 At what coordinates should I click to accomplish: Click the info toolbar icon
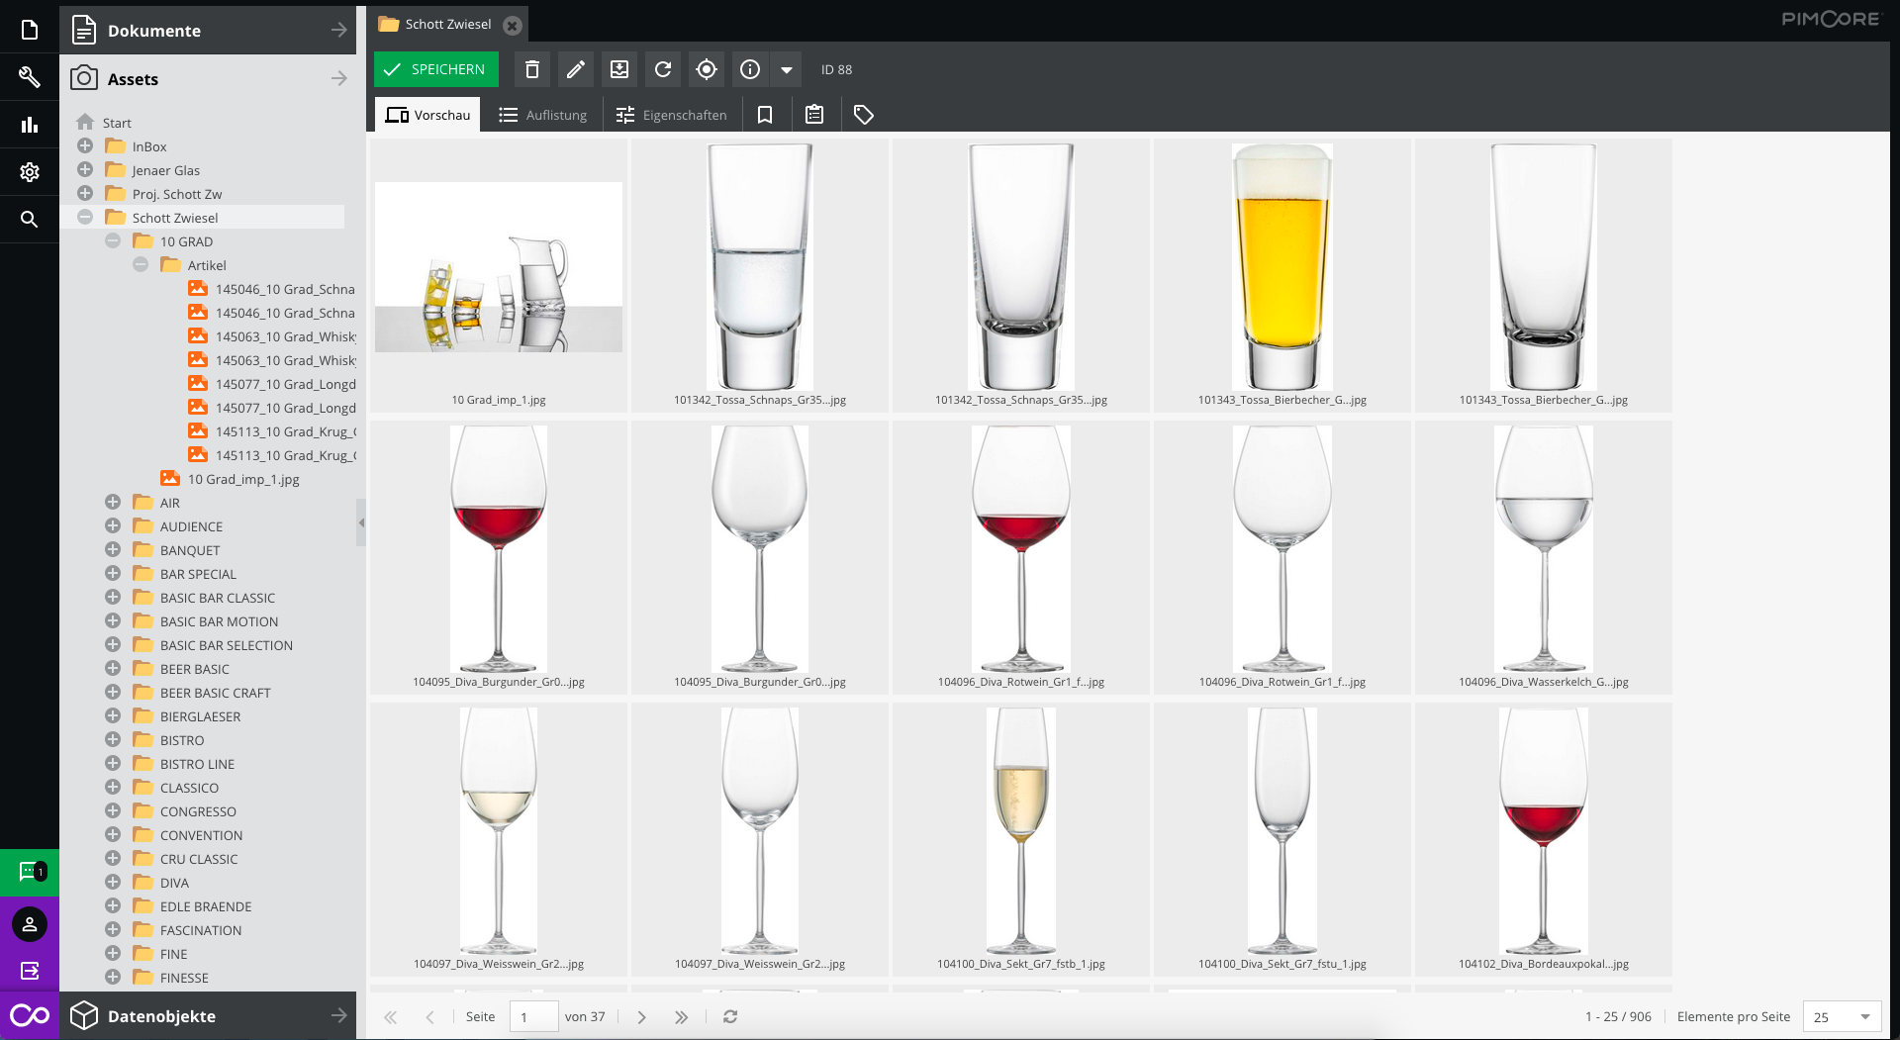click(750, 69)
